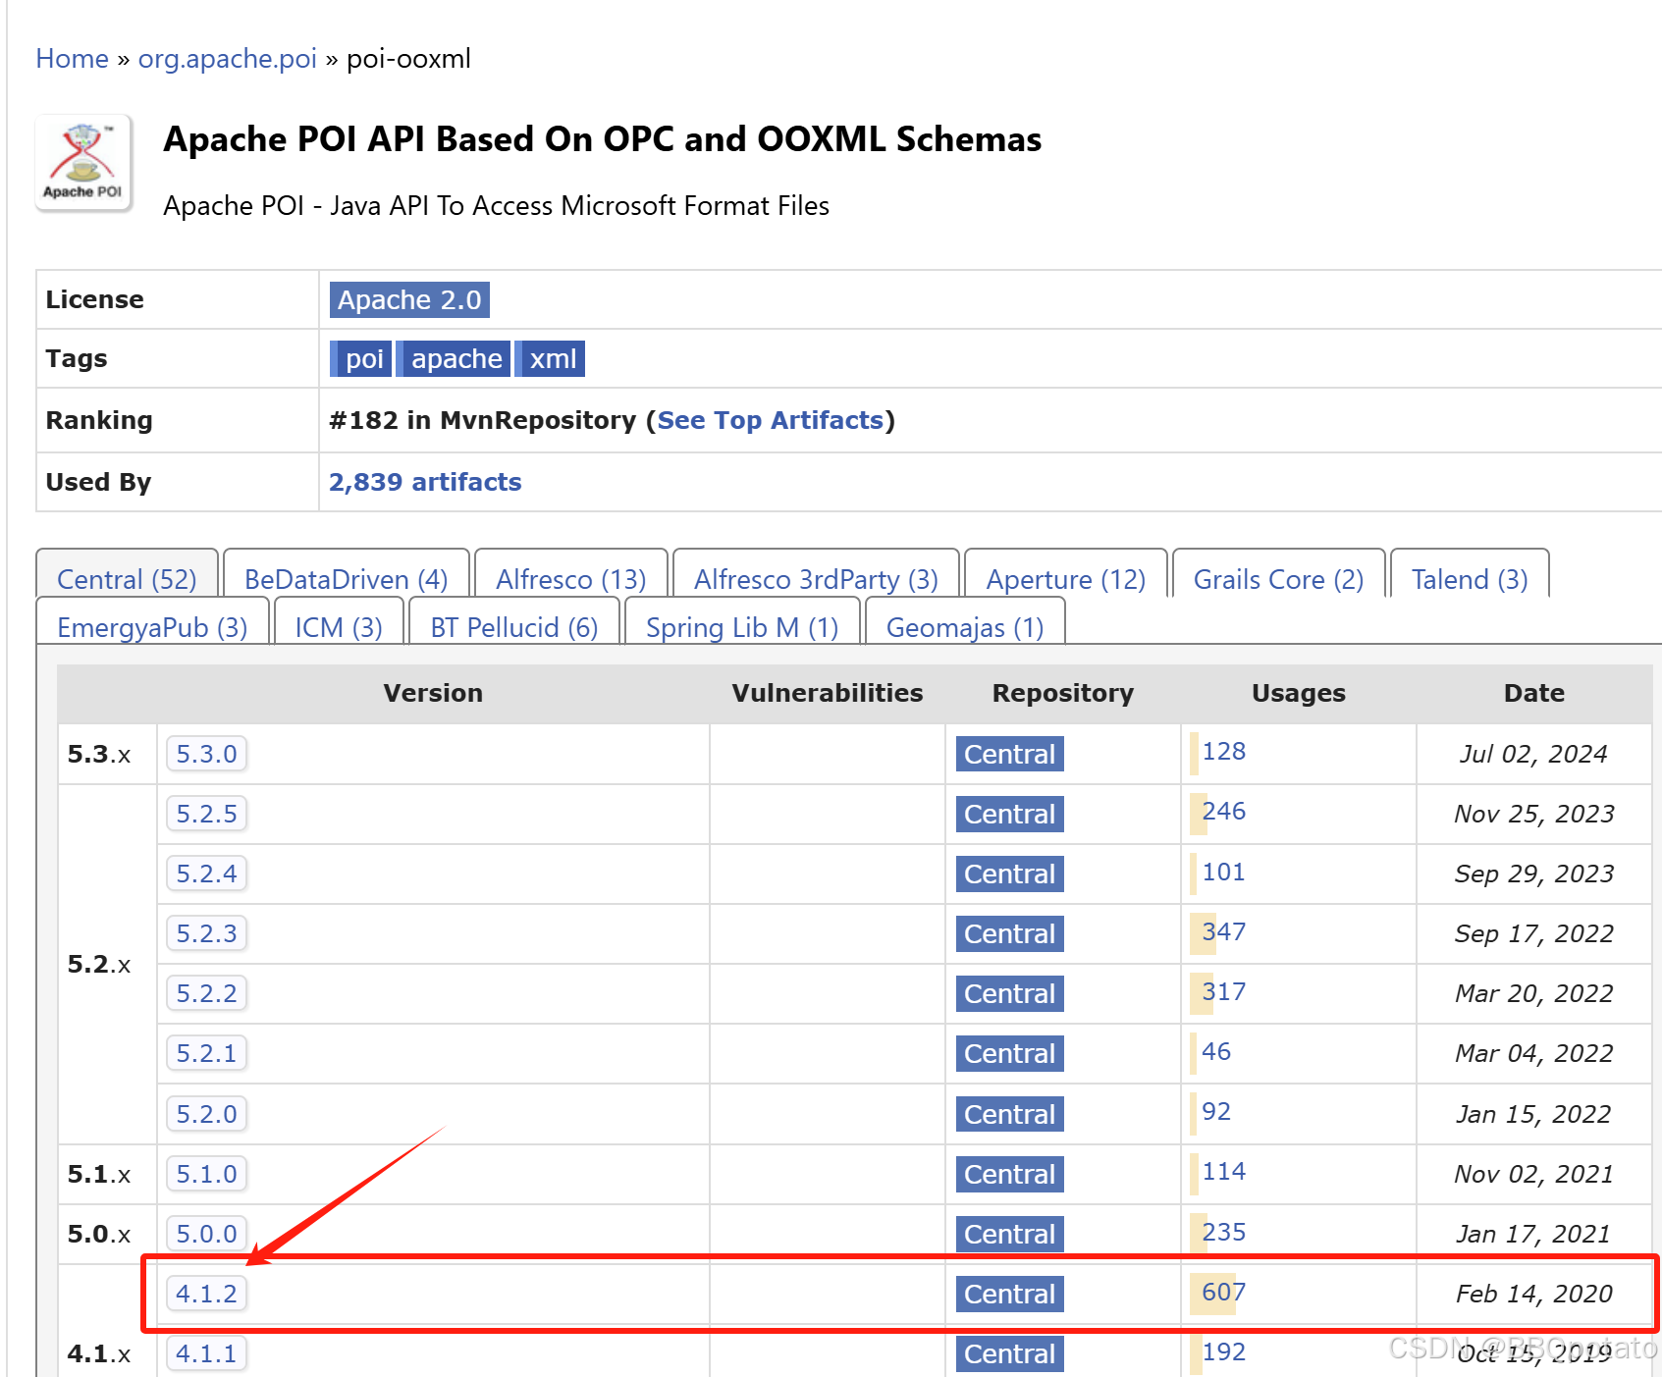1662x1377 pixels.
Task: Click the Usages column header
Action: point(1299,693)
